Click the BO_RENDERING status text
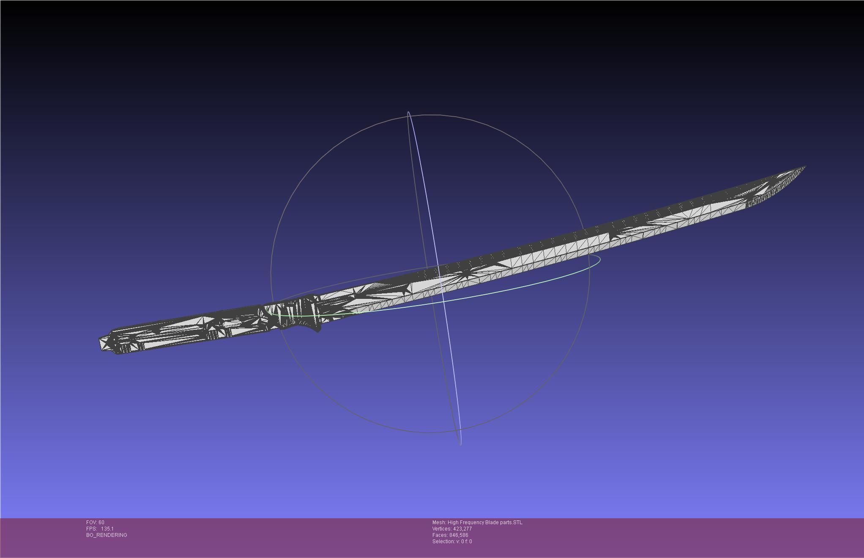The height and width of the screenshot is (558, 864). (107, 535)
